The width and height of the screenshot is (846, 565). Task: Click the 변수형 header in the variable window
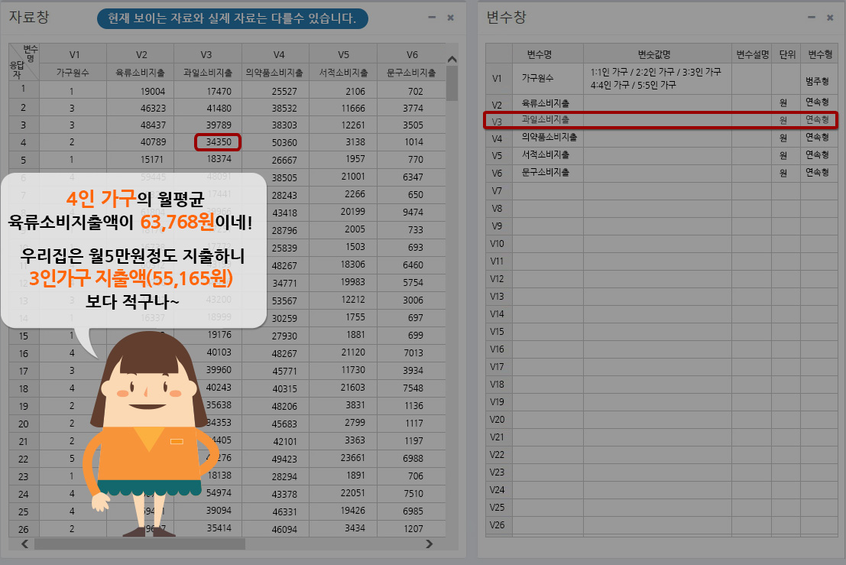click(x=819, y=54)
